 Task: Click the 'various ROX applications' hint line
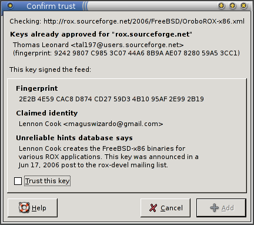109,157
